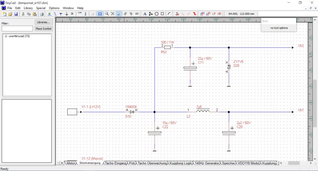Open the Libraries... dialog
The height and width of the screenshot is (171, 318).
(43, 22)
